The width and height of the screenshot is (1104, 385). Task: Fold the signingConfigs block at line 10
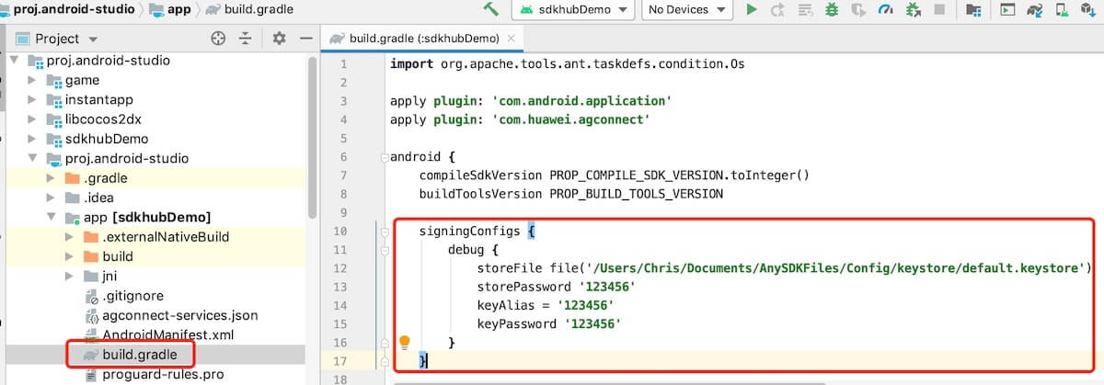coord(385,231)
